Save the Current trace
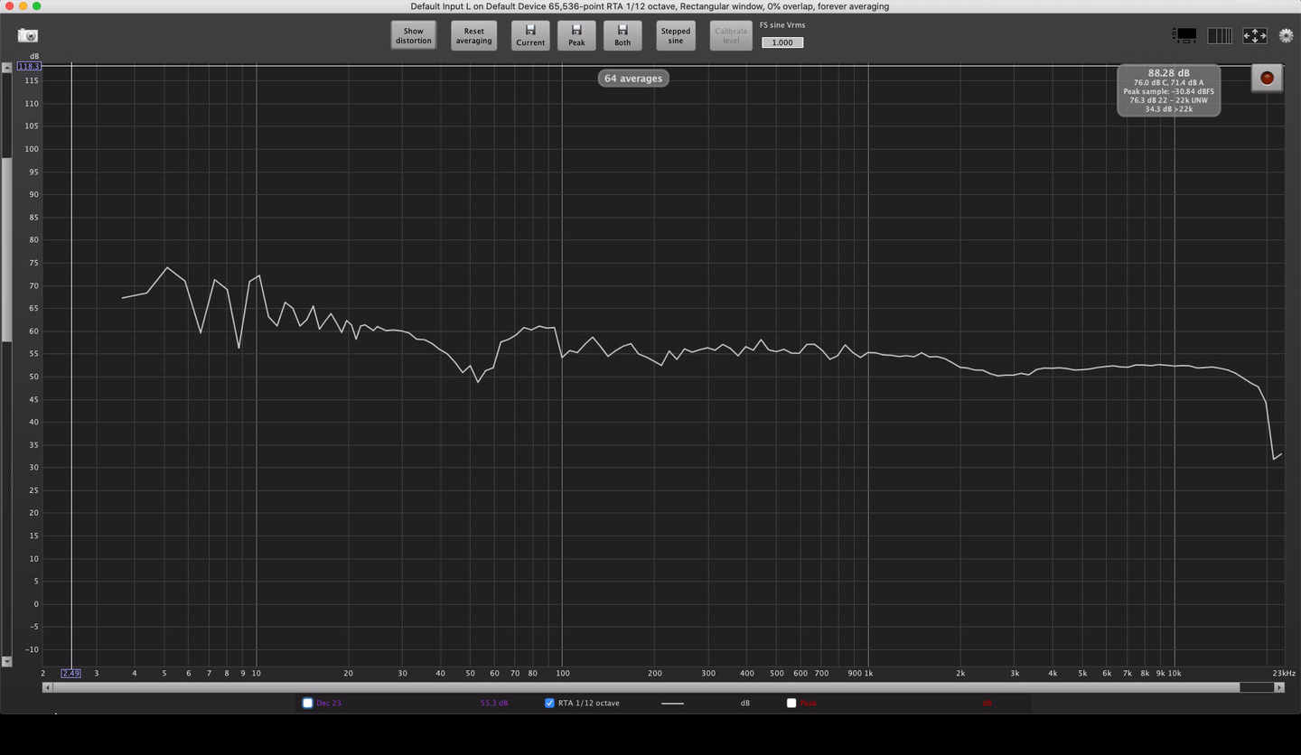Image resolution: width=1301 pixels, height=755 pixels. [530, 36]
